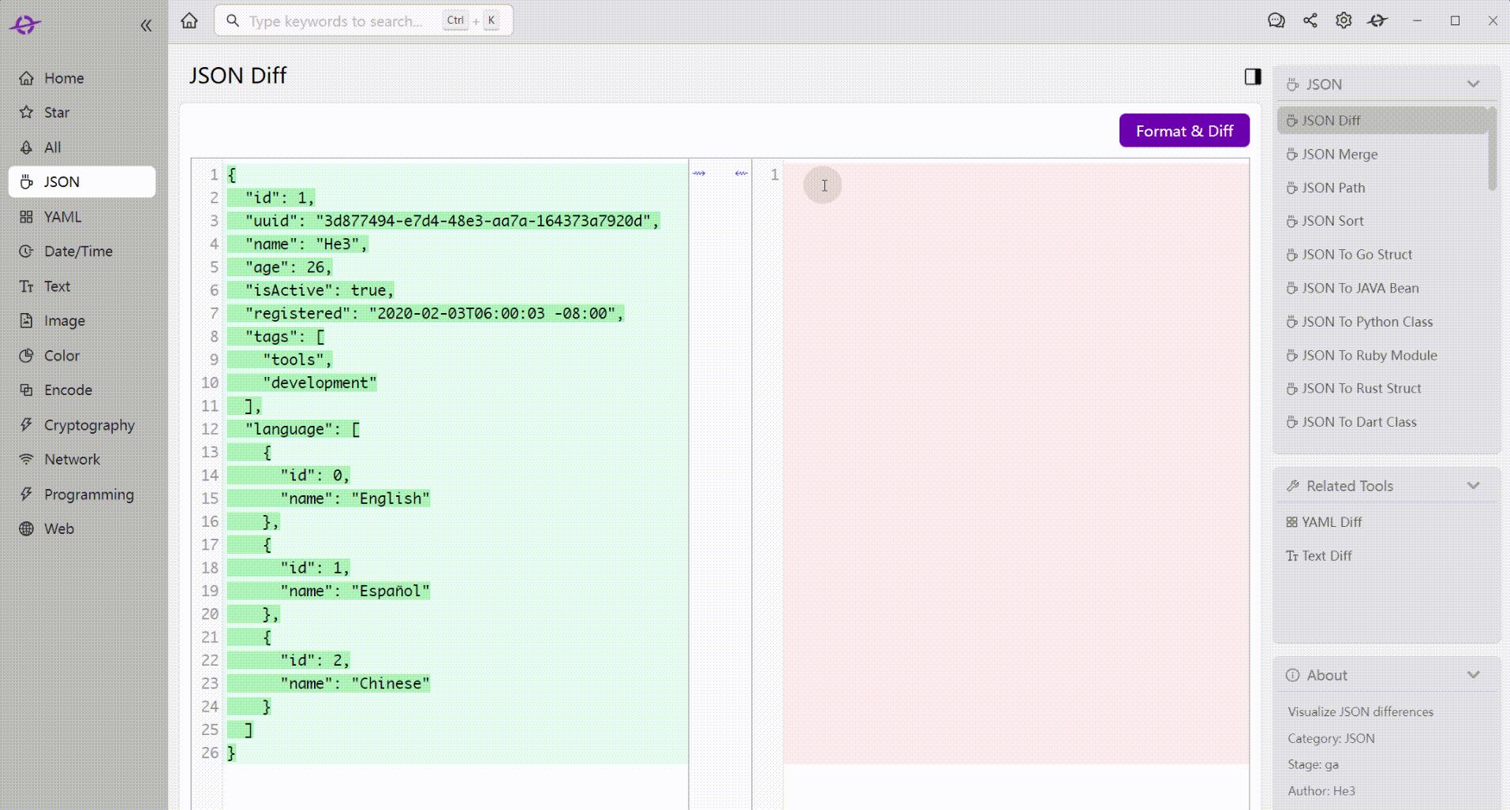Select JSON Diff in the tool list
The image size is (1510, 810).
(1382, 121)
